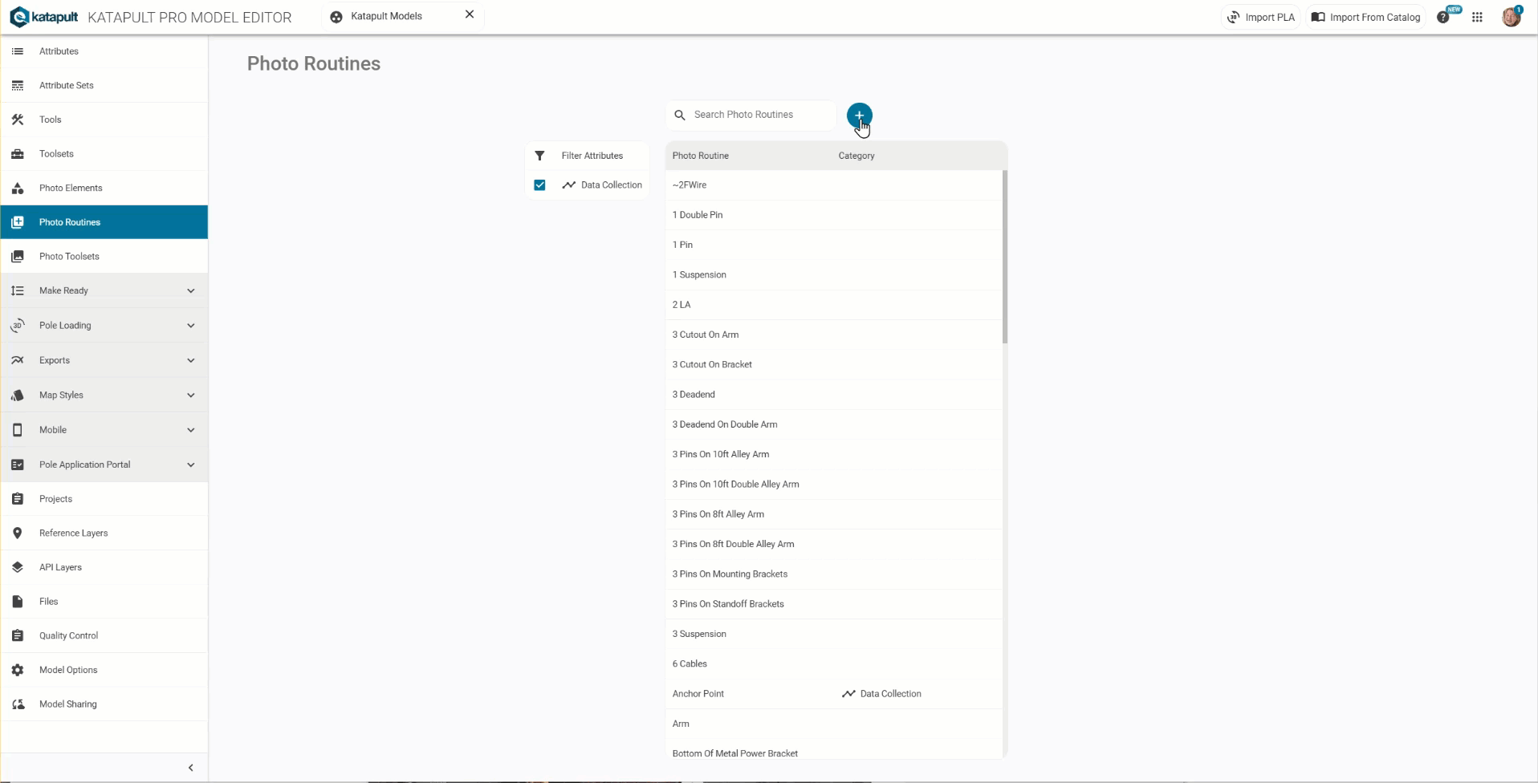1538x783 pixels.
Task: Expand the Pole Application Portal chevron
Action: (x=191, y=465)
